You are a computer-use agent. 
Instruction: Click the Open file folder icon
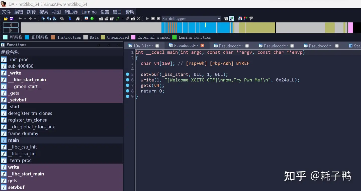tap(6, 18)
